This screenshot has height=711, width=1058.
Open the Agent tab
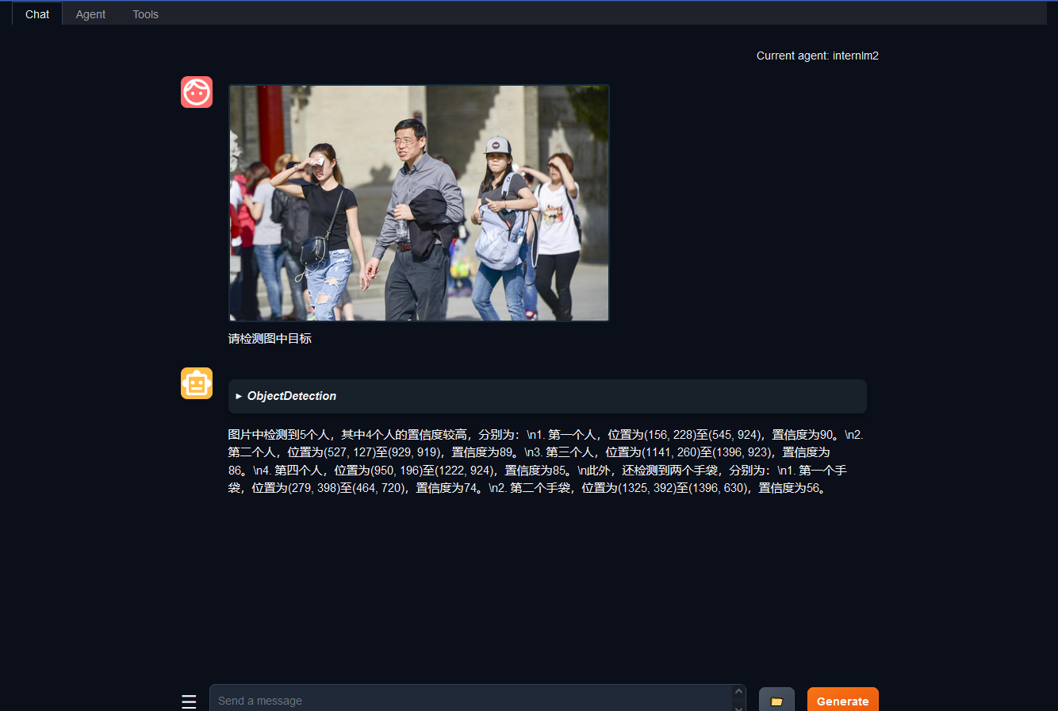coord(90,13)
